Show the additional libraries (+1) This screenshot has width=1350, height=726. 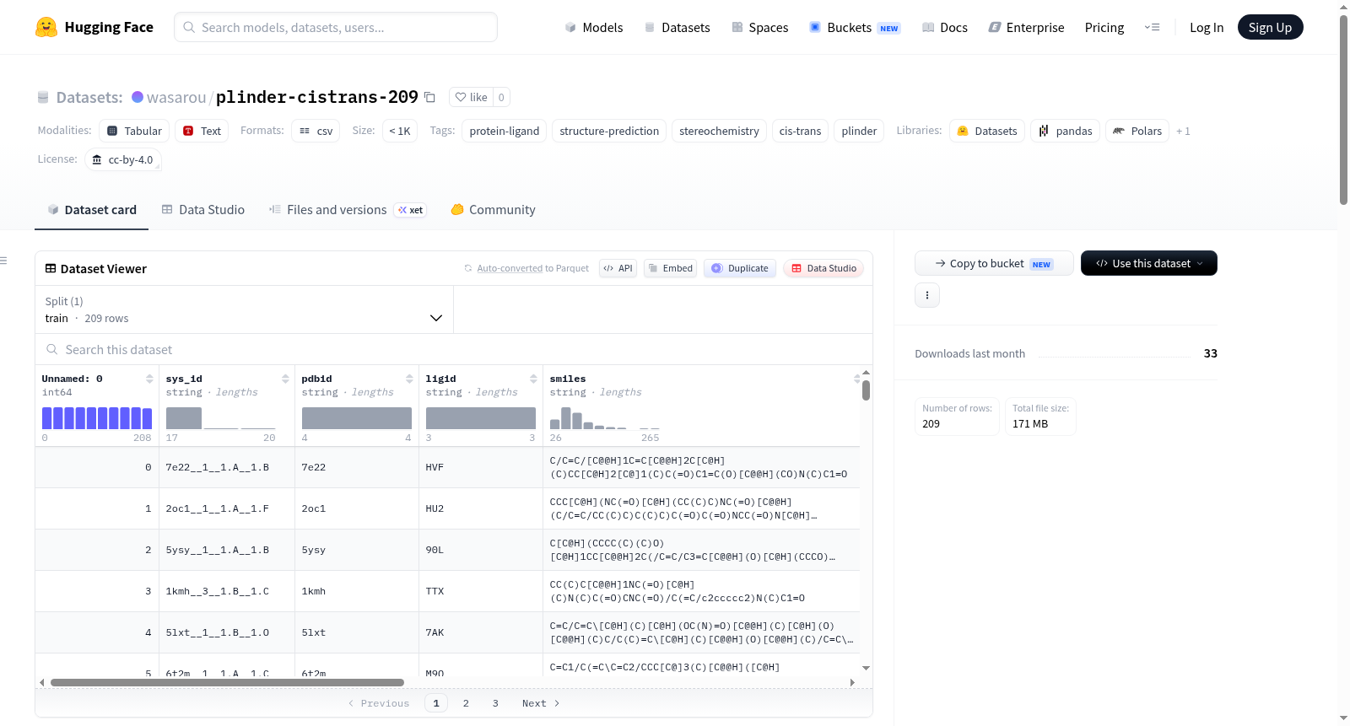1183,131
